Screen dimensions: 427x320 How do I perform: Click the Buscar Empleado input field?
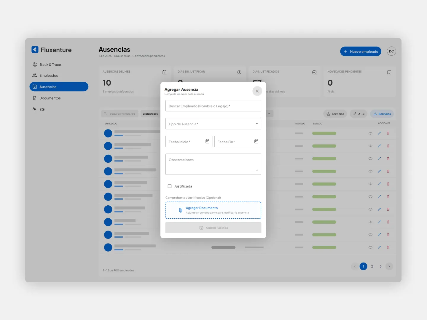click(213, 106)
